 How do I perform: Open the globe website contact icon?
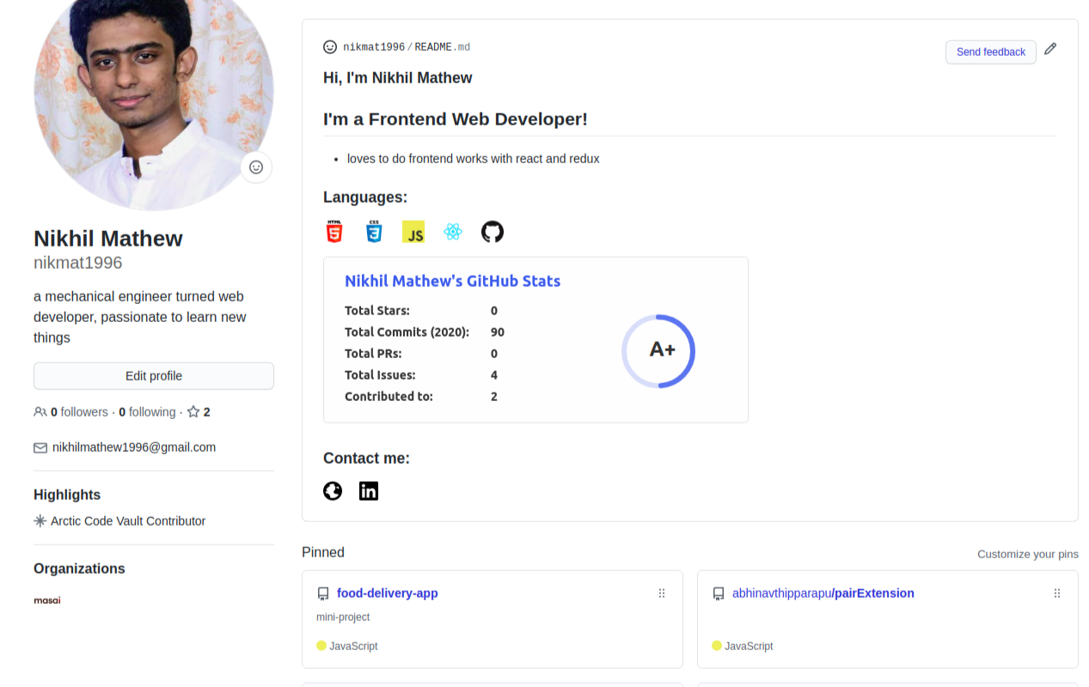[x=333, y=491]
